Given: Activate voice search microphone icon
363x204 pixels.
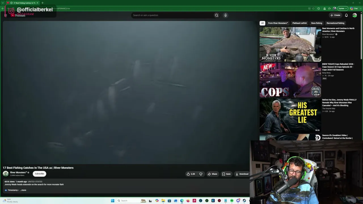Looking at the screenshot, I should click(x=225, y=15).
